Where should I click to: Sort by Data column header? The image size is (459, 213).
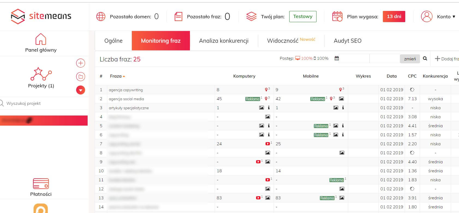[x=392, y=76]
